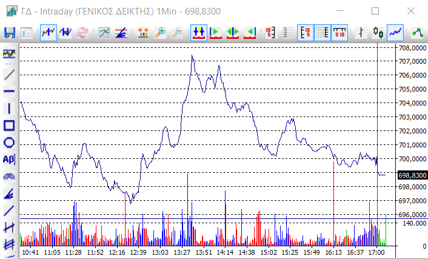Screen dimensions: 428x259
Task: Save the chart with the floppy disk icon
Action: (x=10, y=33)
